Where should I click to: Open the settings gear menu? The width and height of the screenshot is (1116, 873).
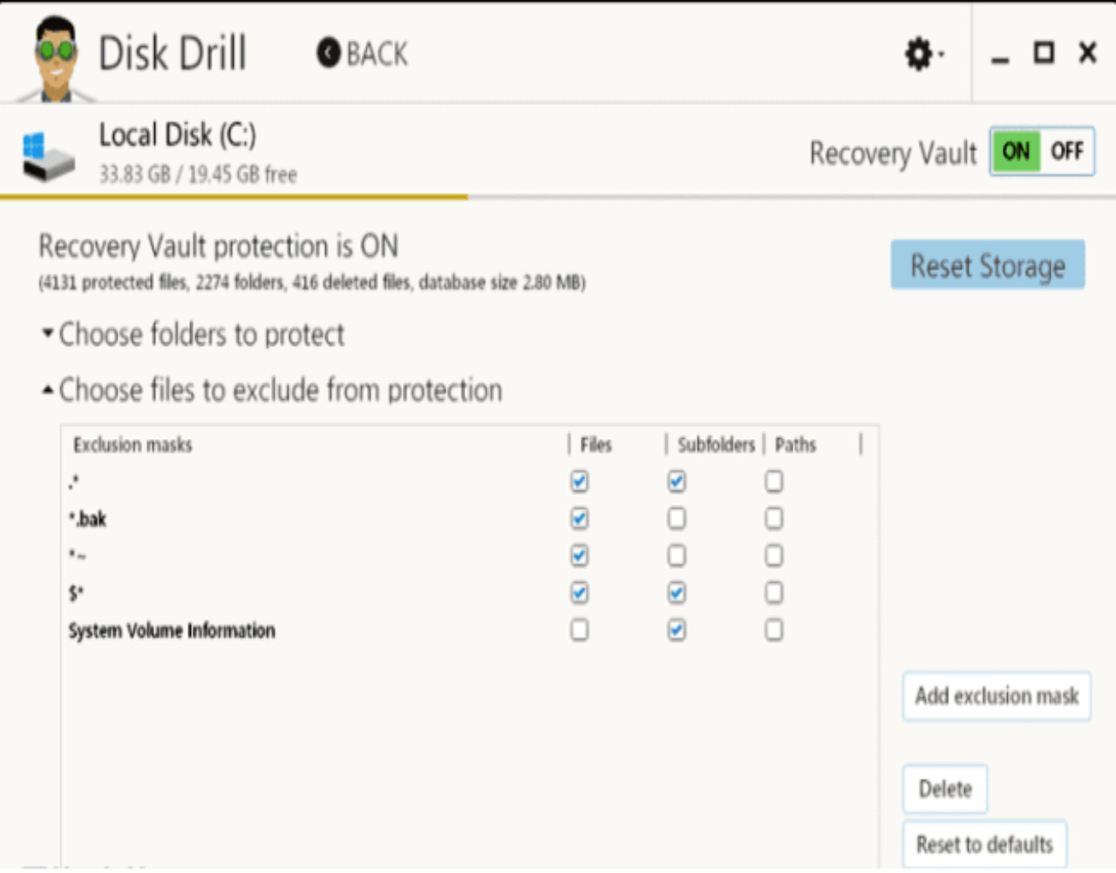[x=923, y=54]
